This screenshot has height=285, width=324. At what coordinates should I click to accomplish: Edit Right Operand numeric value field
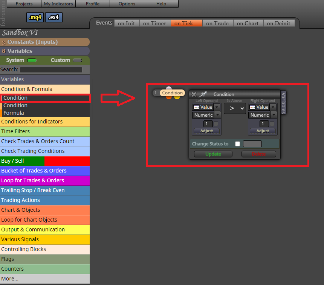264,124
